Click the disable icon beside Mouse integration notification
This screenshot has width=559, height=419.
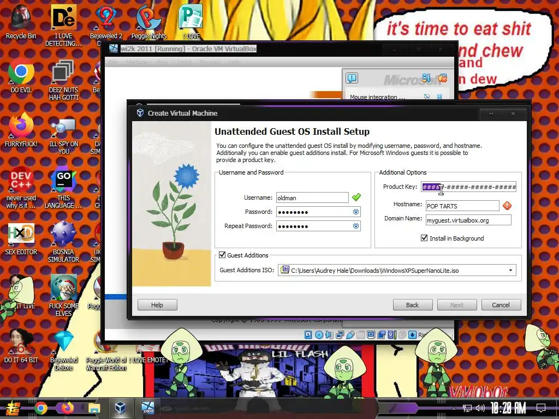(427, 97)
